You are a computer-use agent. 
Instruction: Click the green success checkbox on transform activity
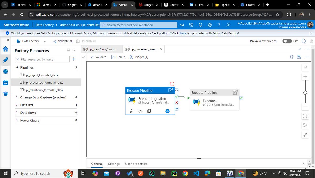pyautogui.click(x=241, y=98)
